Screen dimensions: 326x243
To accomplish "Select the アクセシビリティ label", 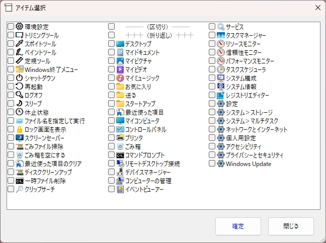I will 243,146.
